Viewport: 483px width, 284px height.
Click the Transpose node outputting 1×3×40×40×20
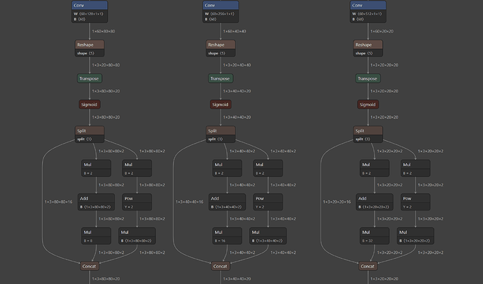tap(220, 78)
